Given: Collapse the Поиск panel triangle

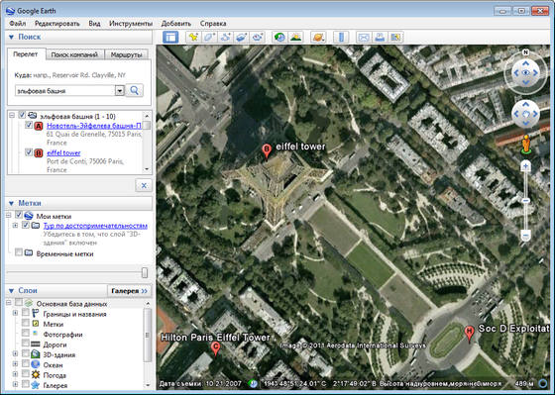Looking at the screenshot, I should point(11,37).
